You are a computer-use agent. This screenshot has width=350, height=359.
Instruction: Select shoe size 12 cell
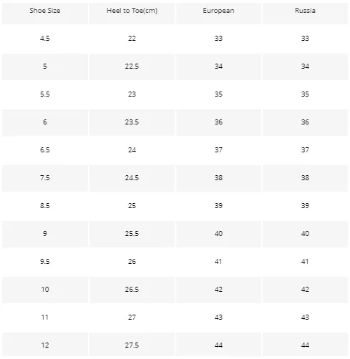click(x=45, y=345)
